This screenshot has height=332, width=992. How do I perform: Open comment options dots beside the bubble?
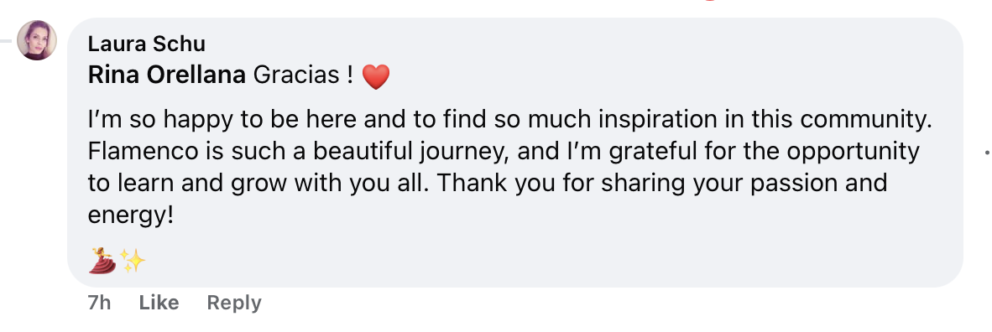pyautogui.click(x=988, y=153)
